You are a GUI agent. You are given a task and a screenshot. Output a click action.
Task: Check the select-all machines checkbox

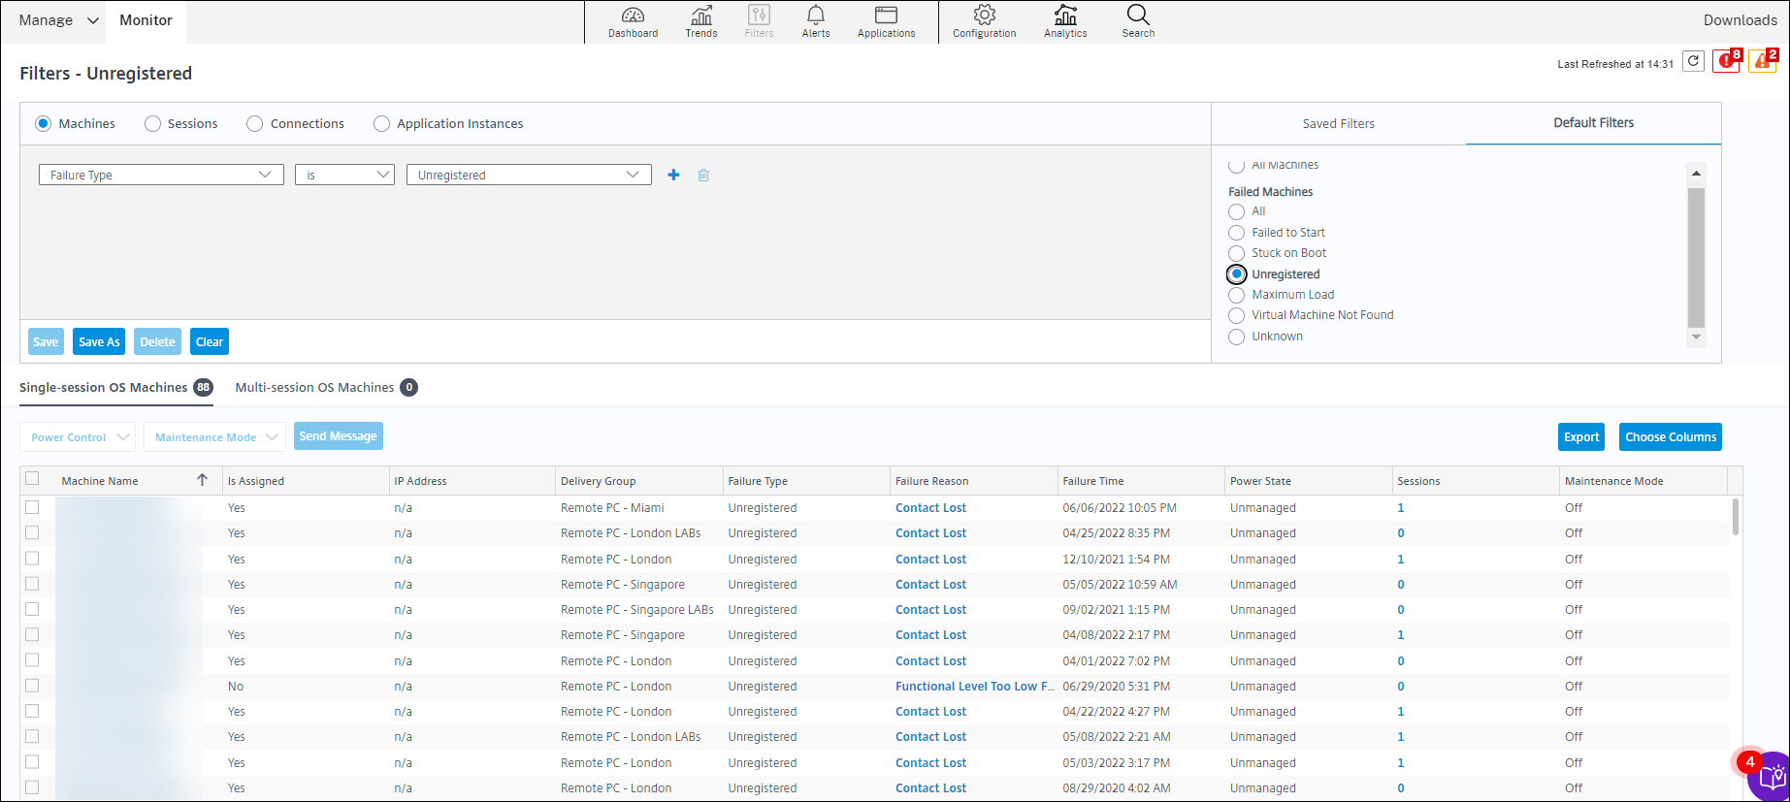click(x=32, y=478)
